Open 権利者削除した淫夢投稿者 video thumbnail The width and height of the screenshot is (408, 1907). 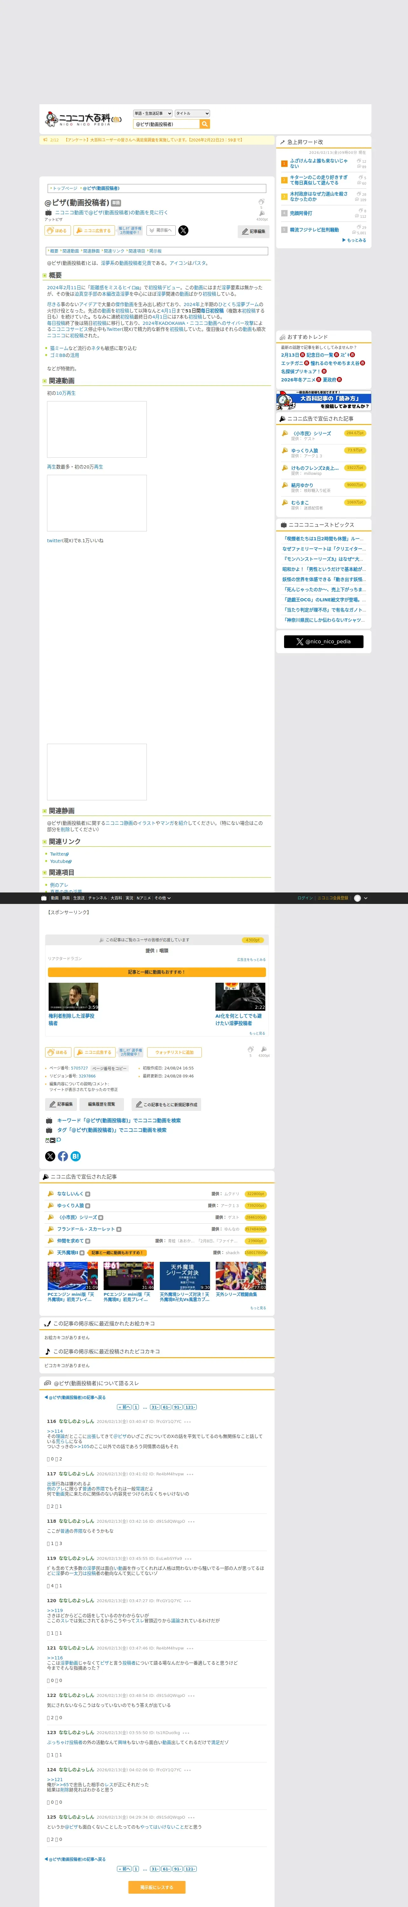tap(73, 996)
